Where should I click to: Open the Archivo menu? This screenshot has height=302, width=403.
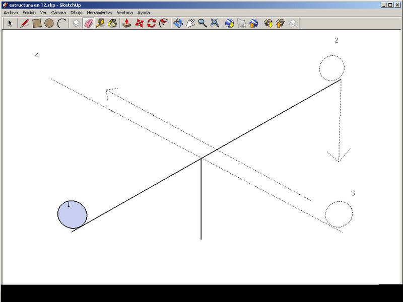[x=11, y=12]
